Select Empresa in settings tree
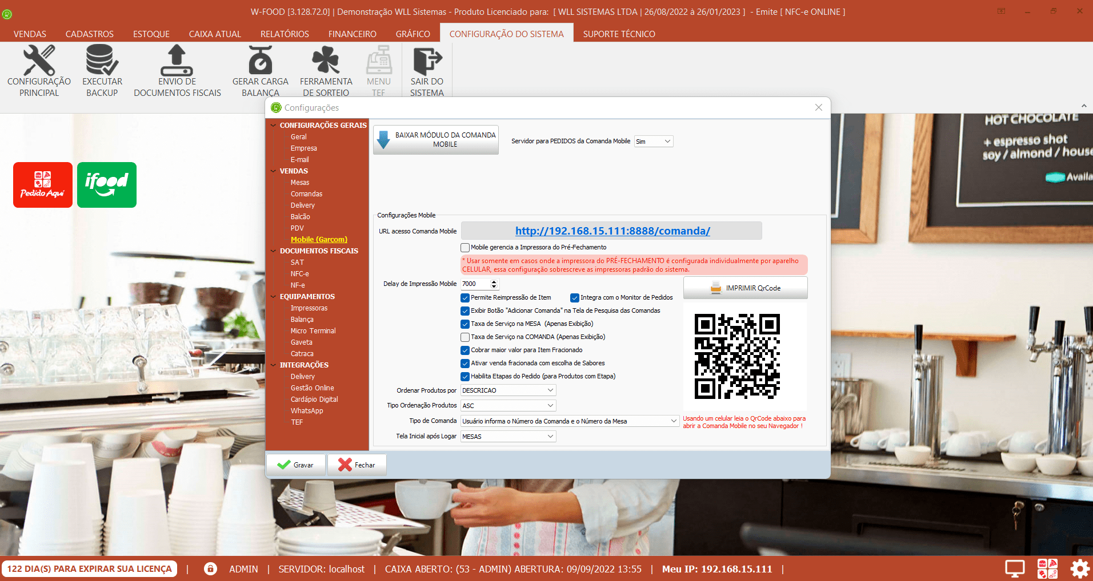 (x=303, y=148)
